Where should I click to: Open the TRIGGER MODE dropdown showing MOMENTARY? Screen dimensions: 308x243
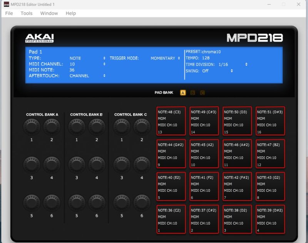click(x=165, y=59)
